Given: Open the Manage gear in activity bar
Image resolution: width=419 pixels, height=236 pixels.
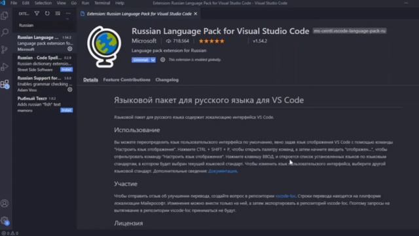Looking at the screenshot, I should [x=5, y=221].
